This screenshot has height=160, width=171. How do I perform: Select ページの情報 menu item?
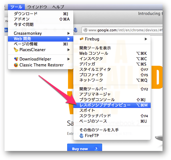(41, 44)
